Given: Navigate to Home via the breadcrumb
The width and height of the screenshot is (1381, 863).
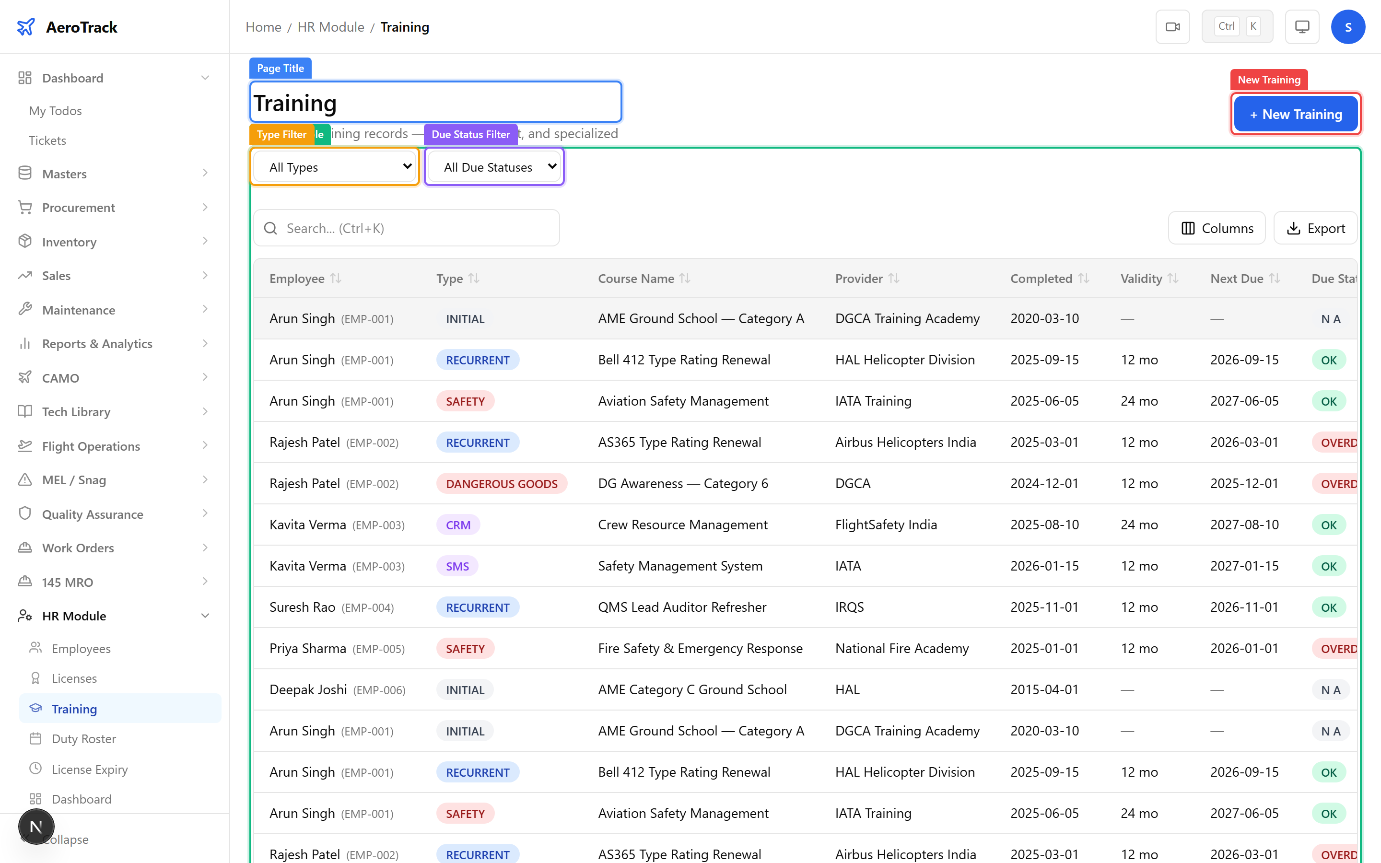Looking at the screenshot, I should (x=263, y=27).
